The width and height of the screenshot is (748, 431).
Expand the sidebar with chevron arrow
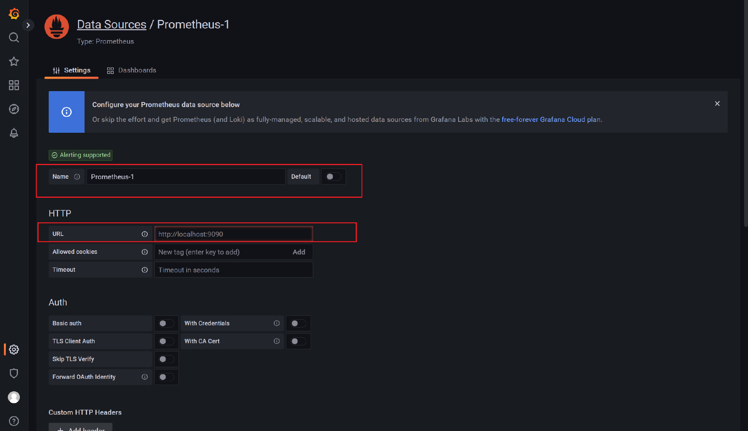[x=28, y=25]
